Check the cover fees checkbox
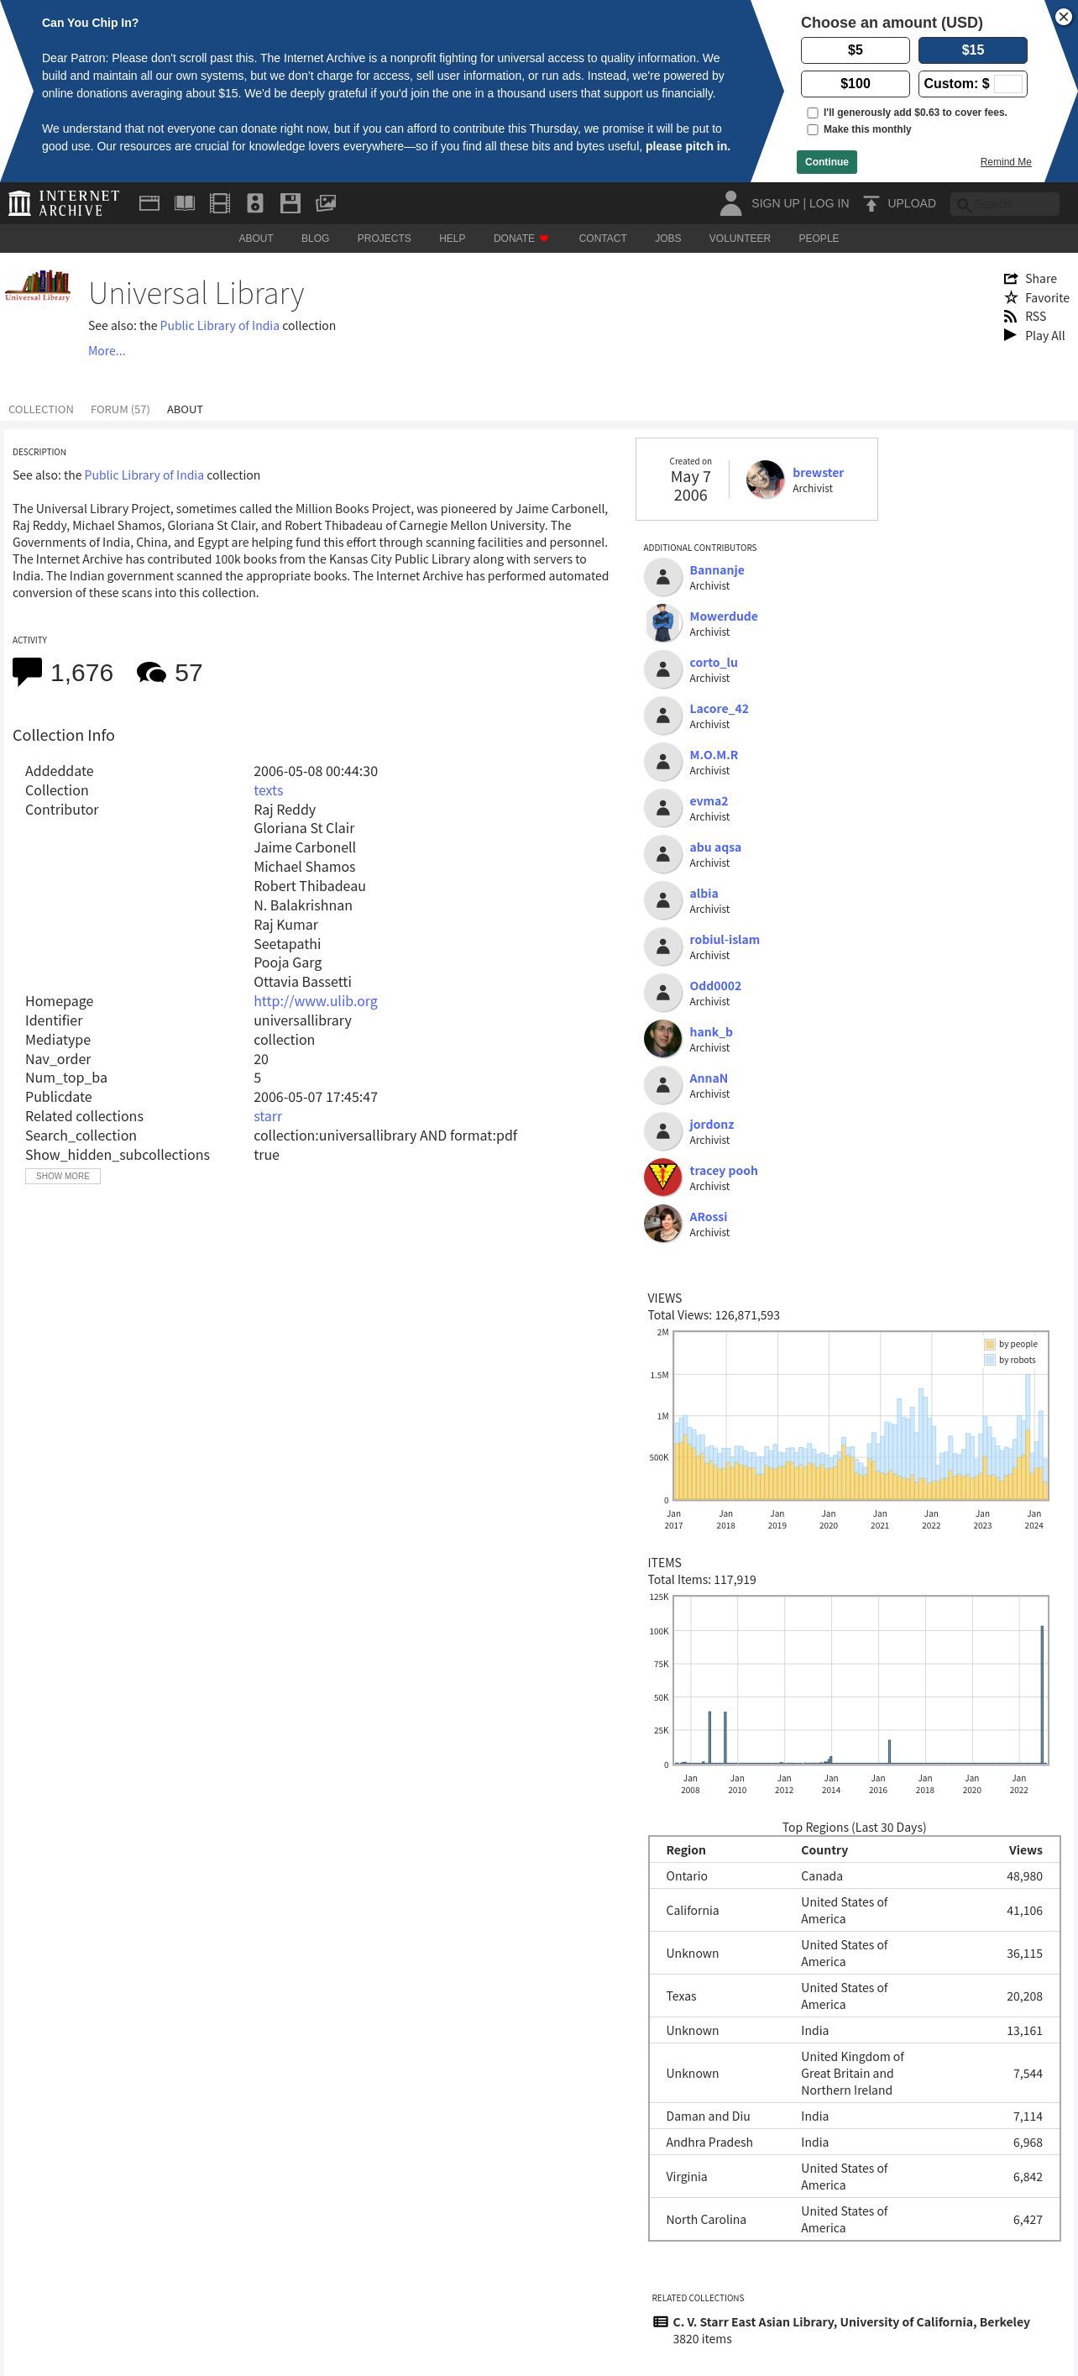Viewport: 1078px width, 2376px height. tap(813, 113)
